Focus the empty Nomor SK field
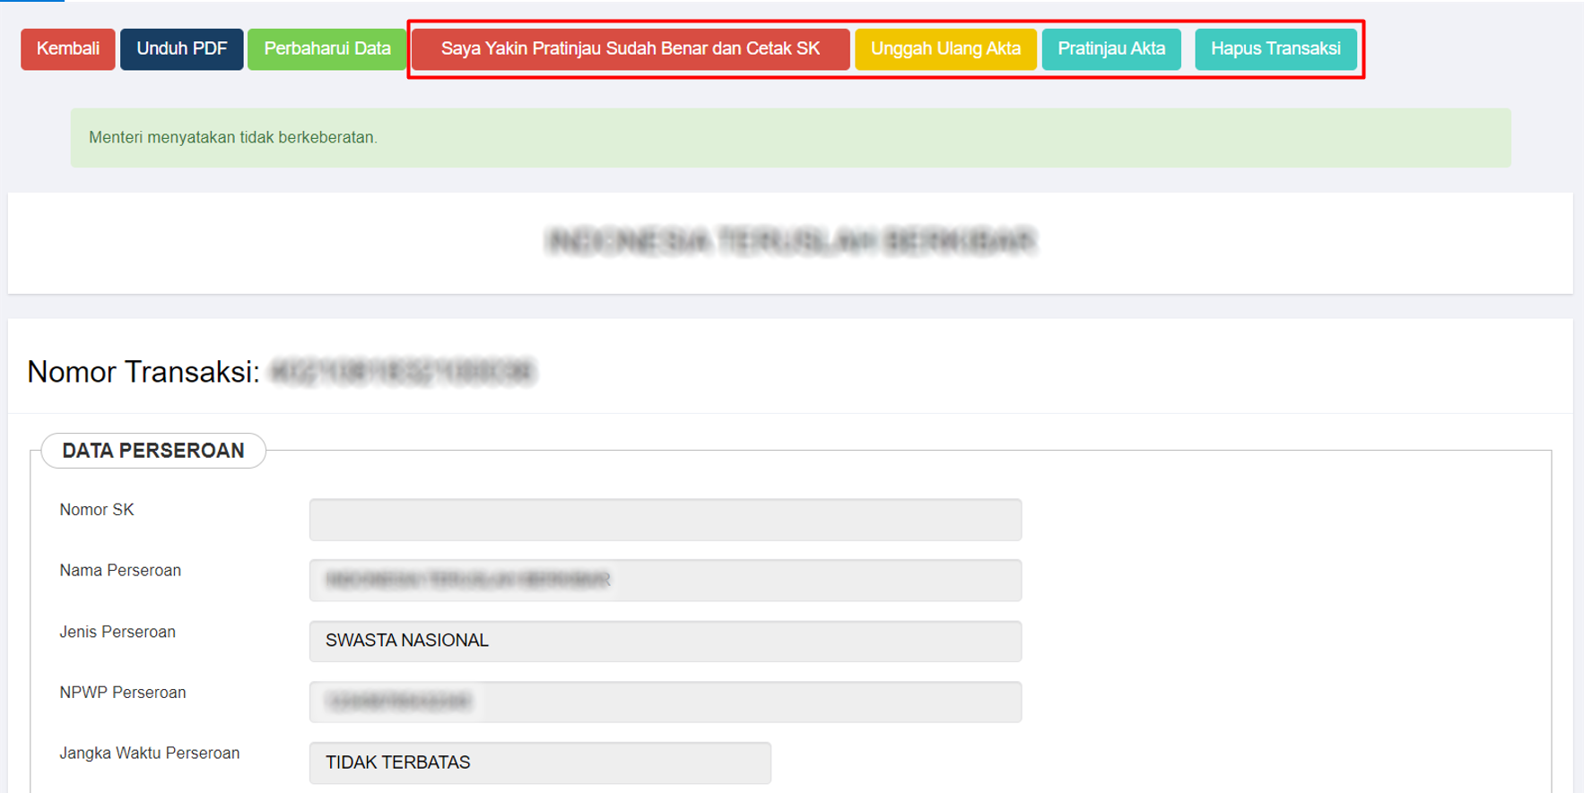Image resolution: width=1584 pixels, height=793 pixels. (665, 520)
